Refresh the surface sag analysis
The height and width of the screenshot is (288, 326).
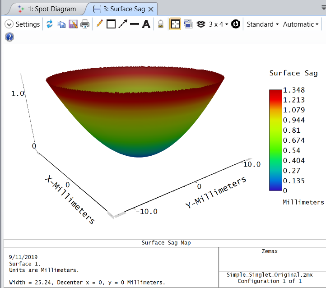(x=50, y=24)
